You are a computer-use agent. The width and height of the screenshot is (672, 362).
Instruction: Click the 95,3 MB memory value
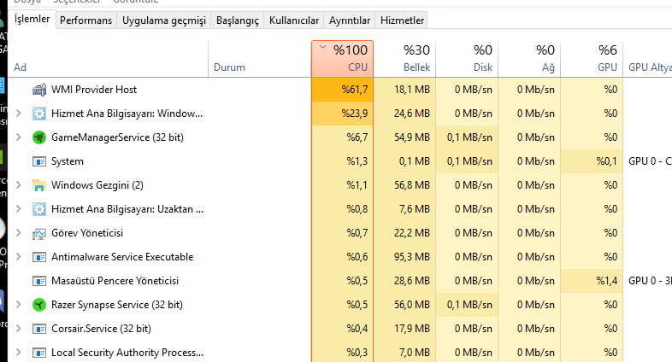pyautogui.click(x=412, y=257)
